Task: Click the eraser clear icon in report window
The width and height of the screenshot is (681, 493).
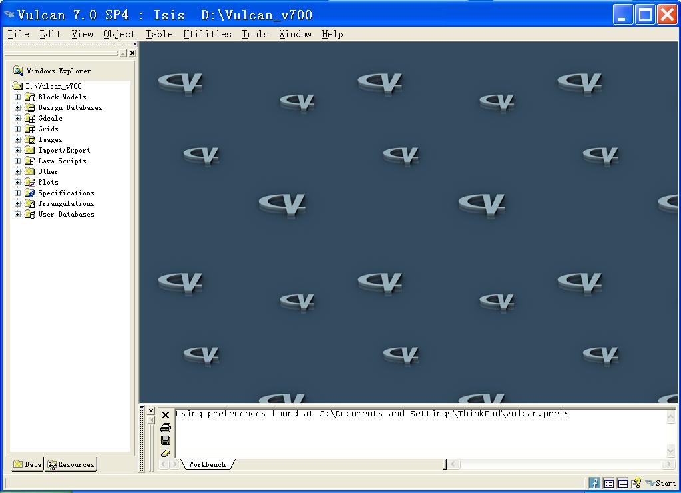Action: (166, 454)
